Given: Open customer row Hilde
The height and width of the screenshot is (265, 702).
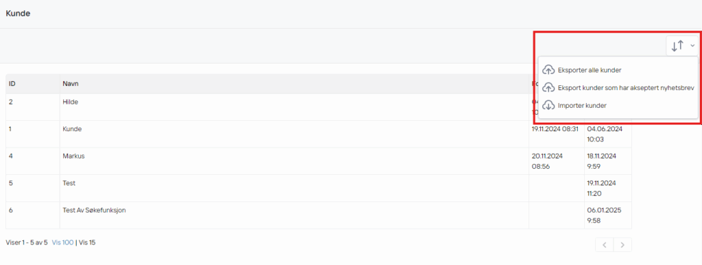Looking at the screenshot, I should coord(319,107).
